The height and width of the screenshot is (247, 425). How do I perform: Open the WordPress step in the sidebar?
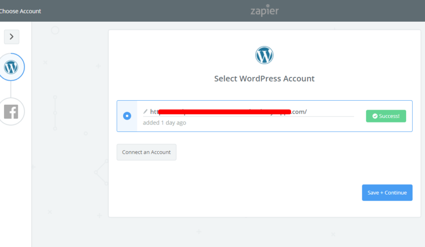pos(11,67)
